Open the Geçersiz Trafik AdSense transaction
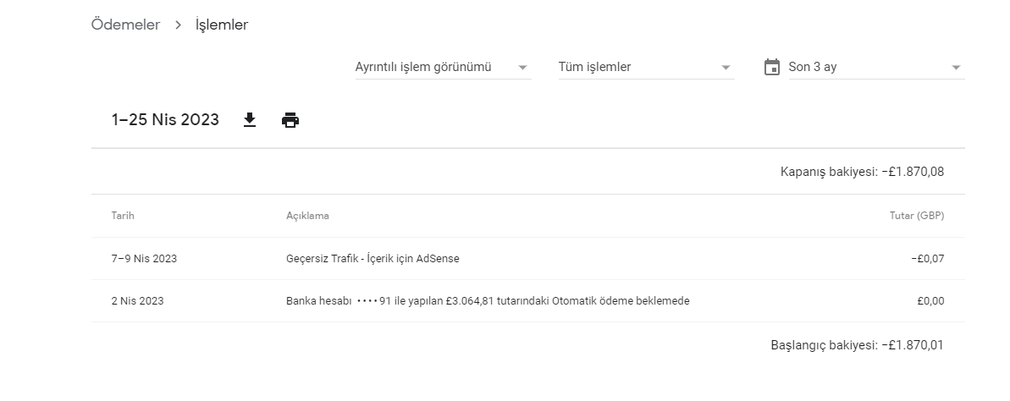Image resolution: width=1010 pixels, height=401 pixels. coord(527,259)
